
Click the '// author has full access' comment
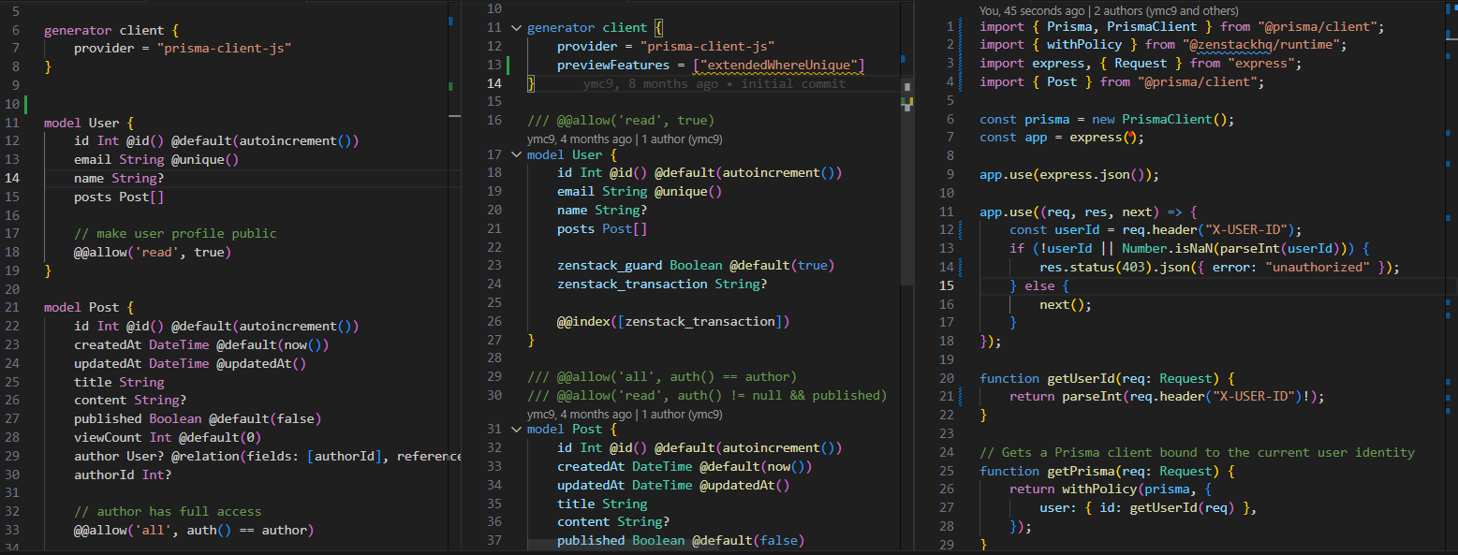[x=168, y=511]
